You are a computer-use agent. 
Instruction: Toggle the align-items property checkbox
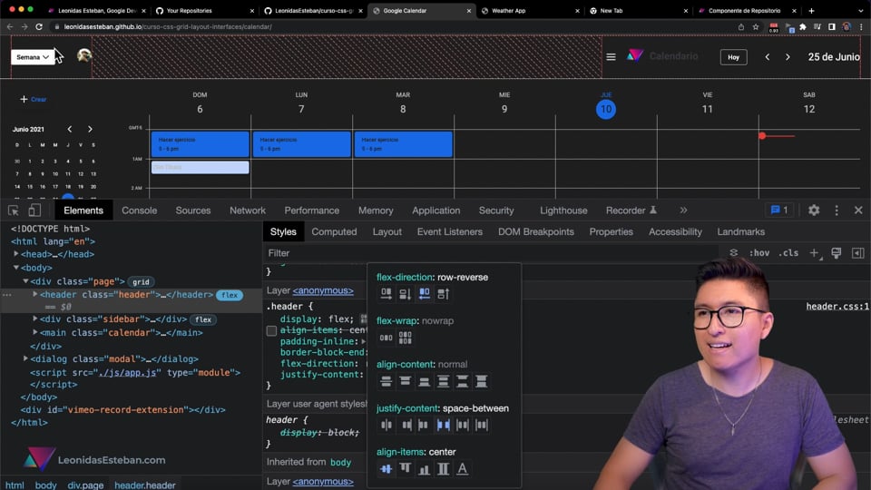[271, 331]
